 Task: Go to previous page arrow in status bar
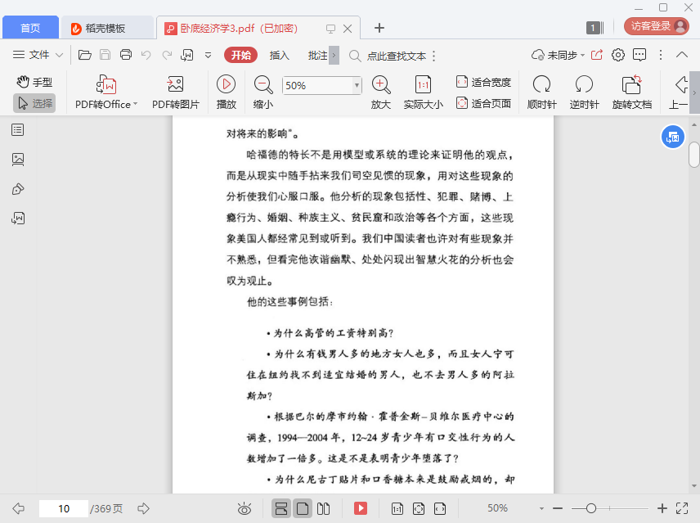point(18,508)
